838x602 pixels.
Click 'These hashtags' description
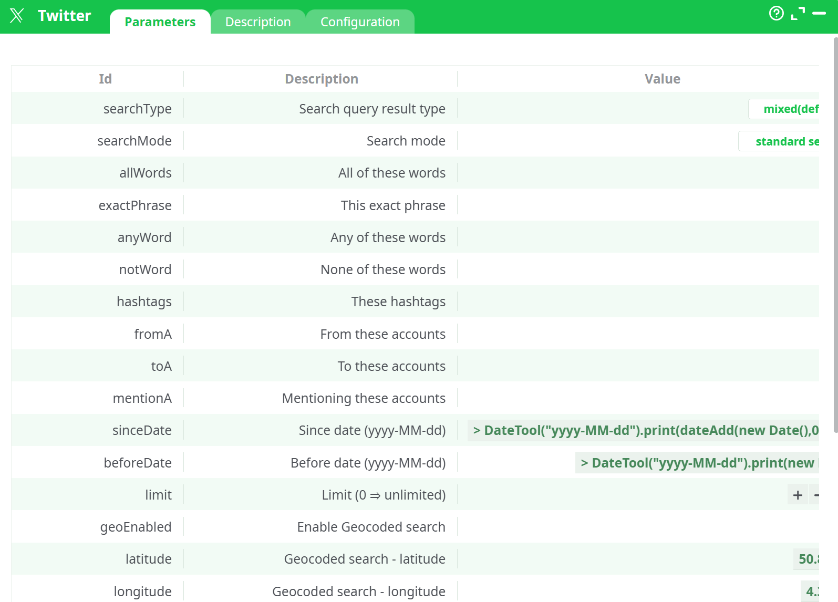click(x=399, y=302)
